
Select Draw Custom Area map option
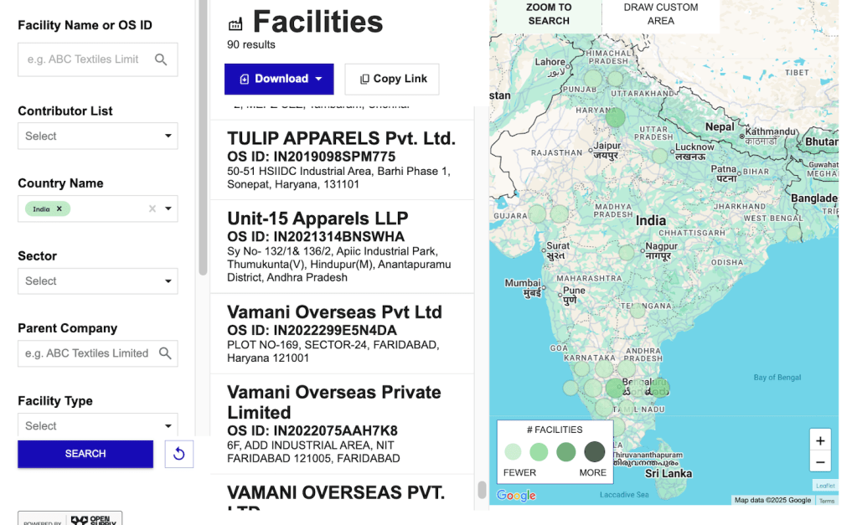(660, 14)
